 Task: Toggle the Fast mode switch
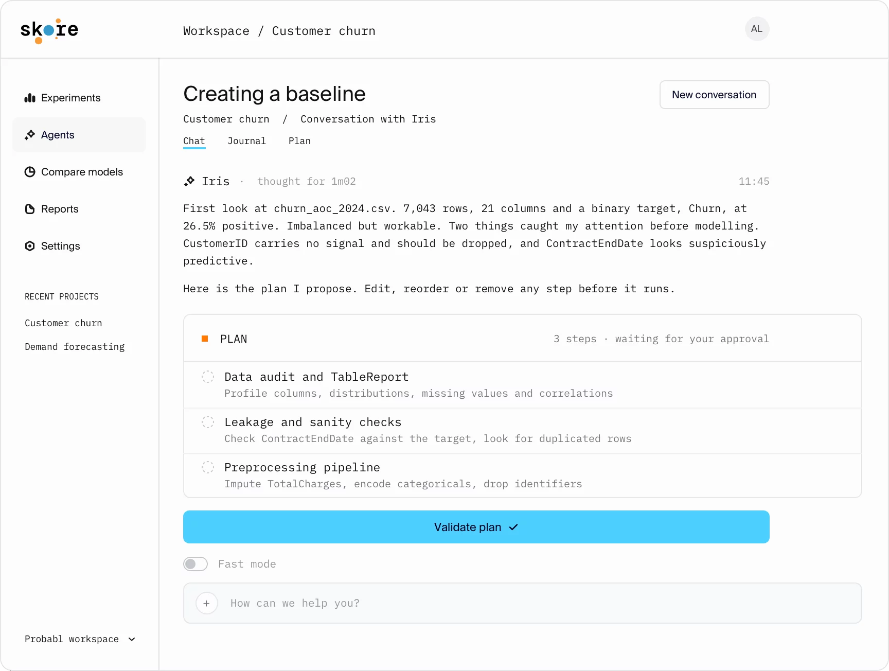coord(195,564)
